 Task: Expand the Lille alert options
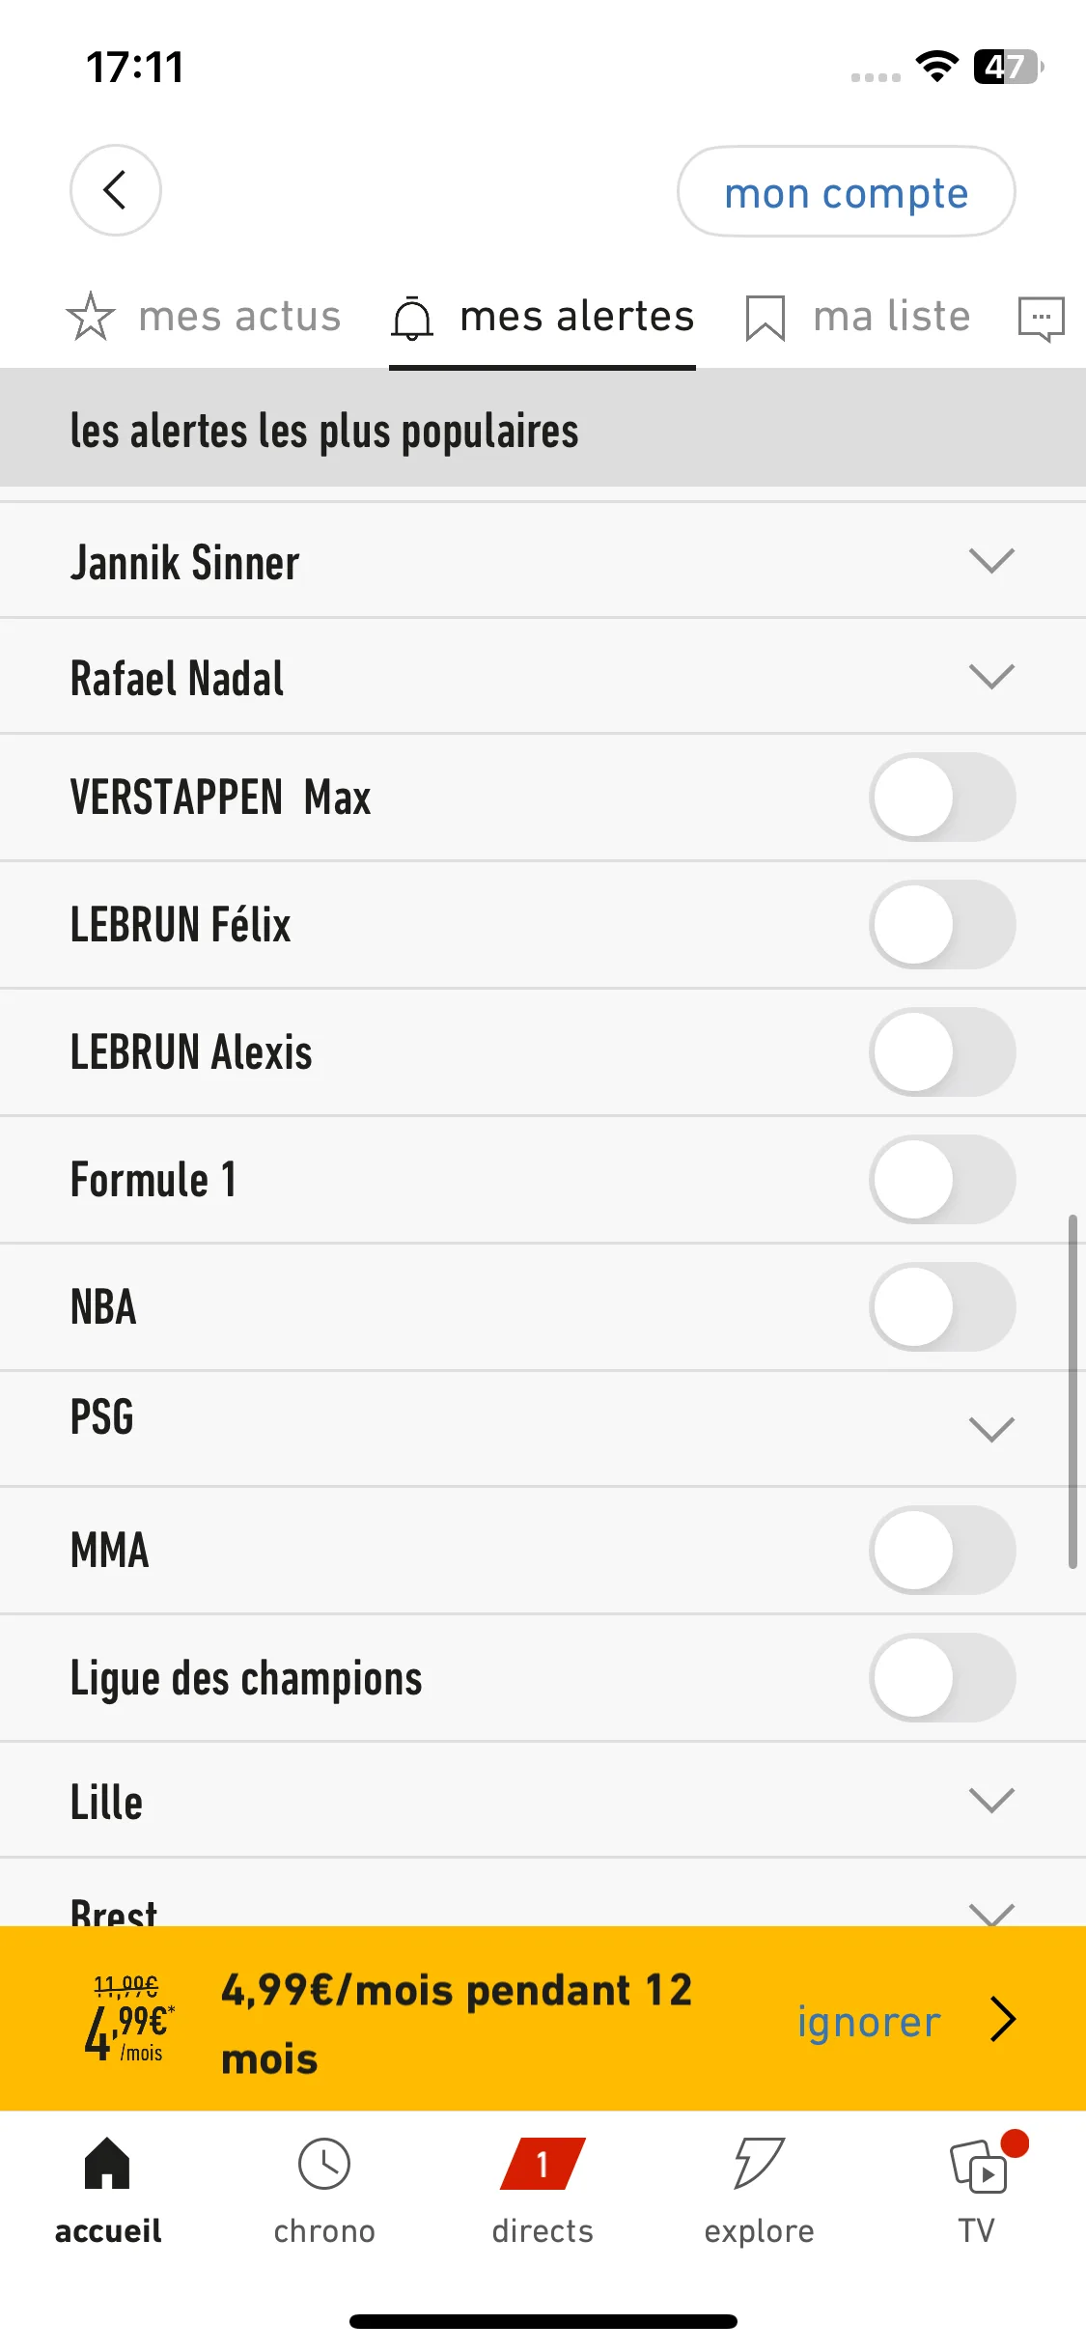point(991,1801)
